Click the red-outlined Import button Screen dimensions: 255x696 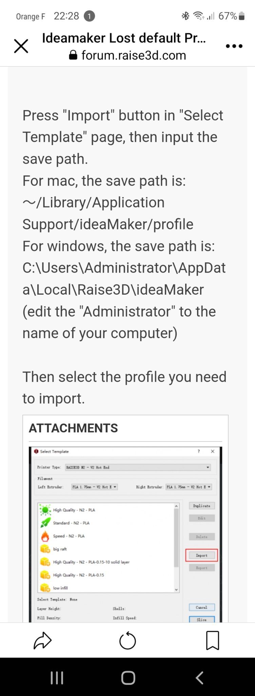[201, 555]
